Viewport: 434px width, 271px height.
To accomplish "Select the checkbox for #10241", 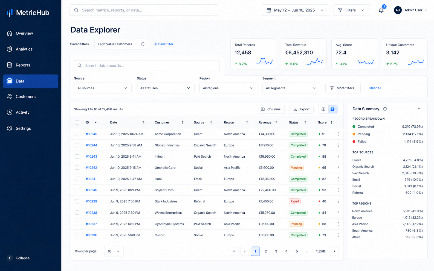I will pos(77,179).
